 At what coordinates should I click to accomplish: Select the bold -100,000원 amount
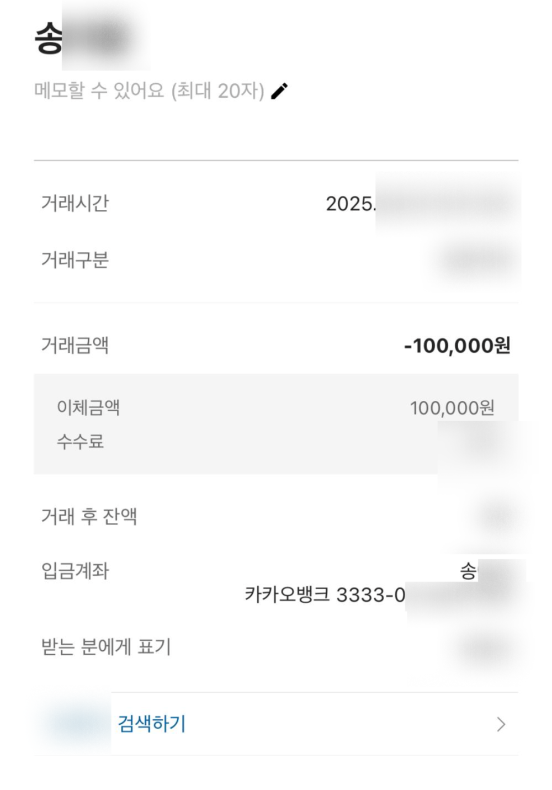click(x=457, y=346)
